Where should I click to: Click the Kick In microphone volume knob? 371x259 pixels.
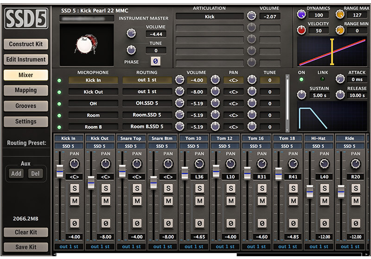(179, 80)
